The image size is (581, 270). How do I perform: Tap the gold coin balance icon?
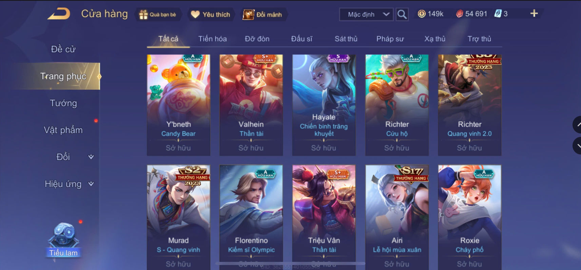[421, 14]
